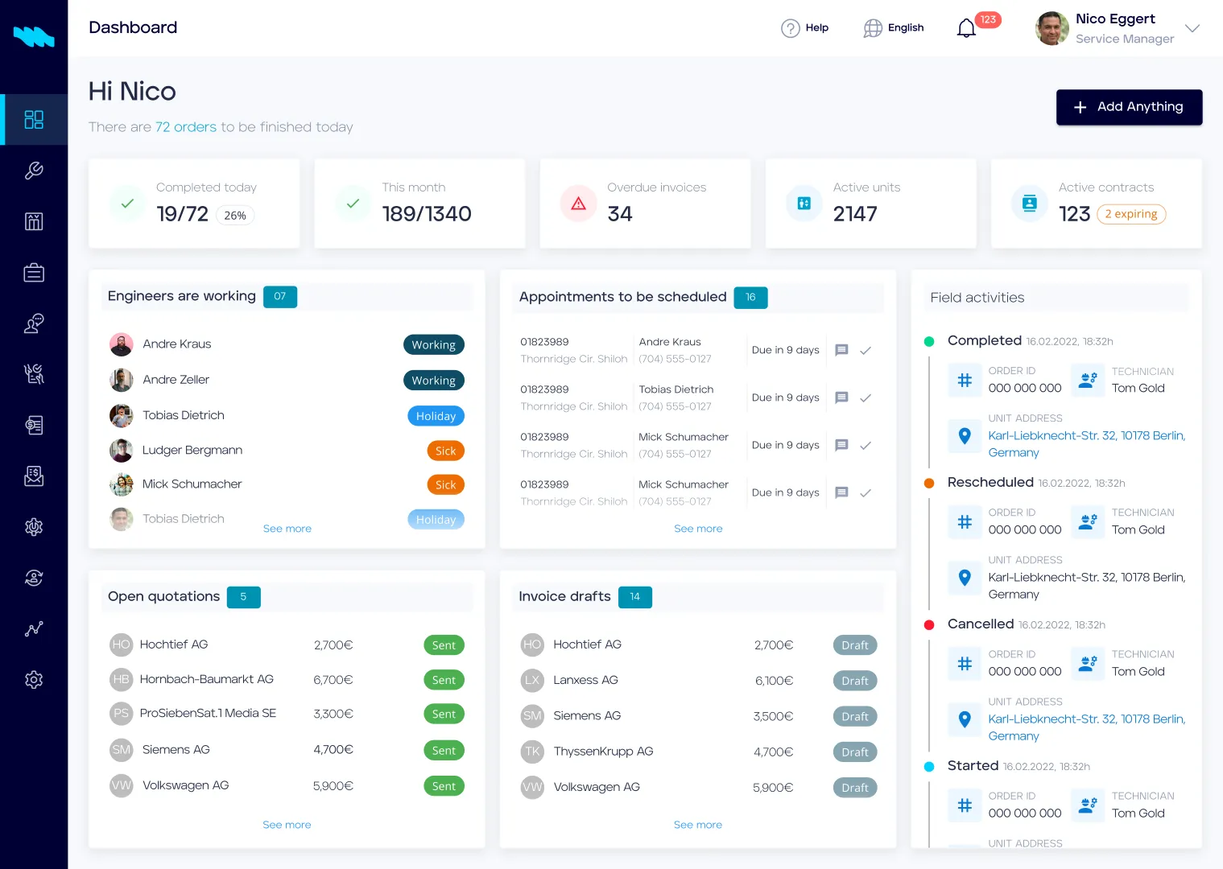Open the wrench tools sidebar icon
The height and width of the screenshot is (869, 1223).
[x=34, y=171]
